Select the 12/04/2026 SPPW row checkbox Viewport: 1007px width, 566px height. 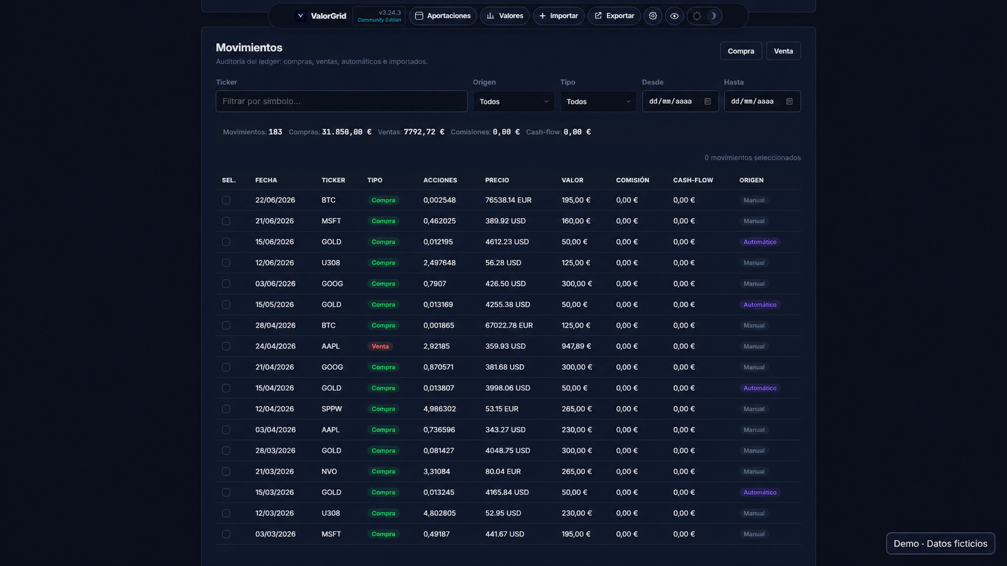click(226, 408)
